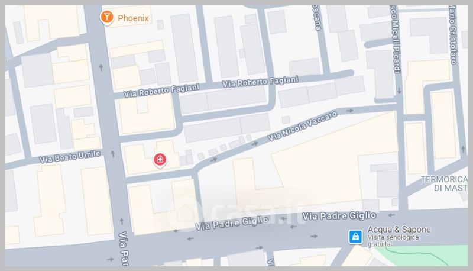Open the Acqua & Sapone shopping bag icon
Screen dimensions: 473x271
[356, 237]
